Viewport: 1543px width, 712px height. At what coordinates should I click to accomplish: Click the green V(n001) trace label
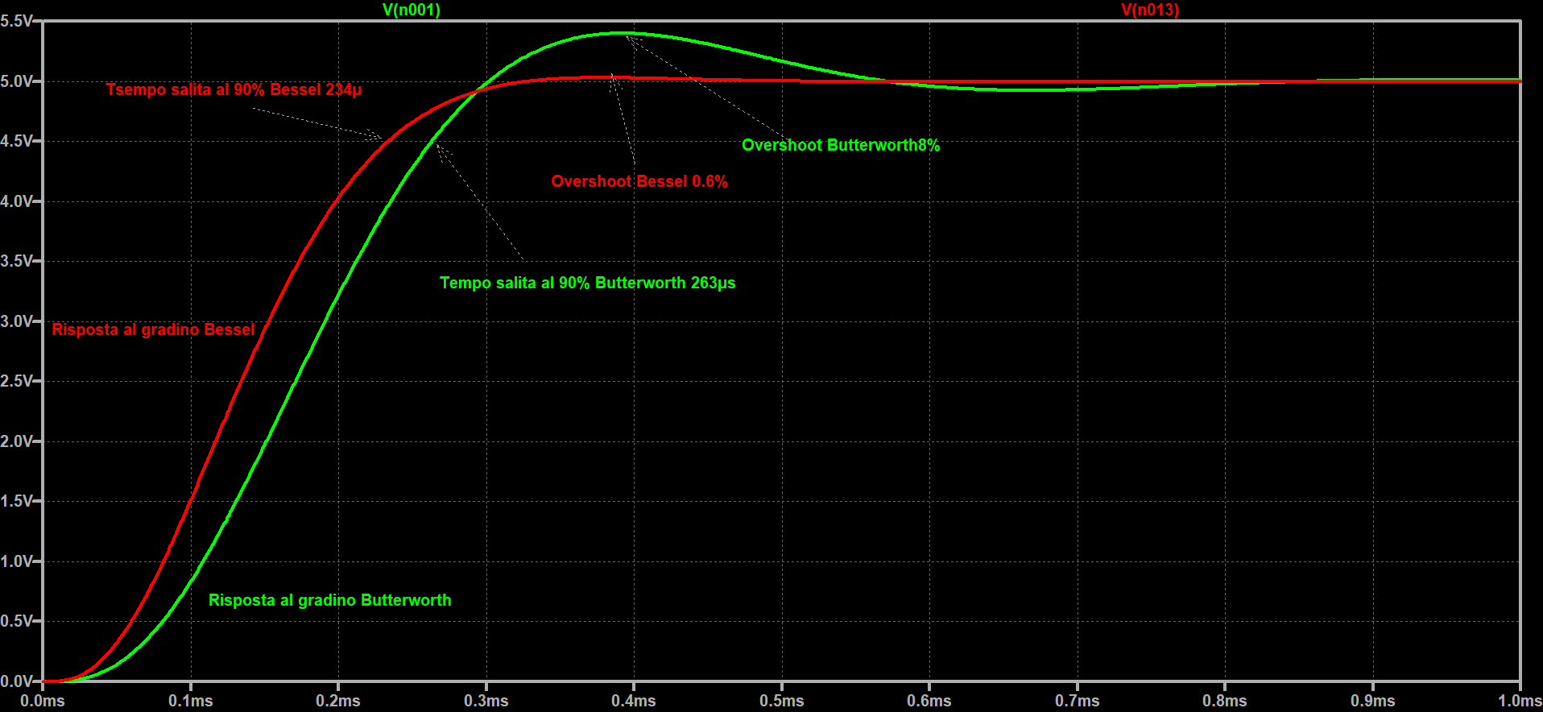pos(411,10)
